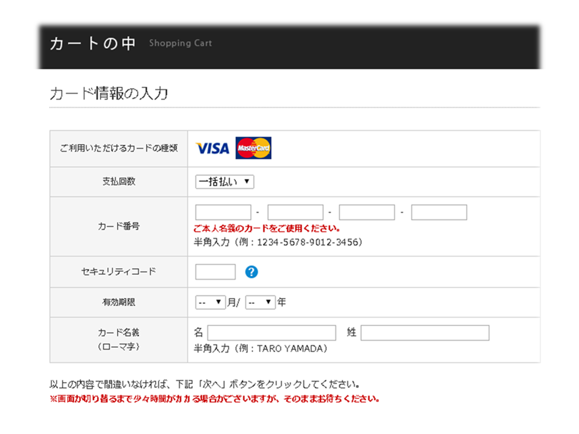Focus the fourth card number field

point(439,212)
